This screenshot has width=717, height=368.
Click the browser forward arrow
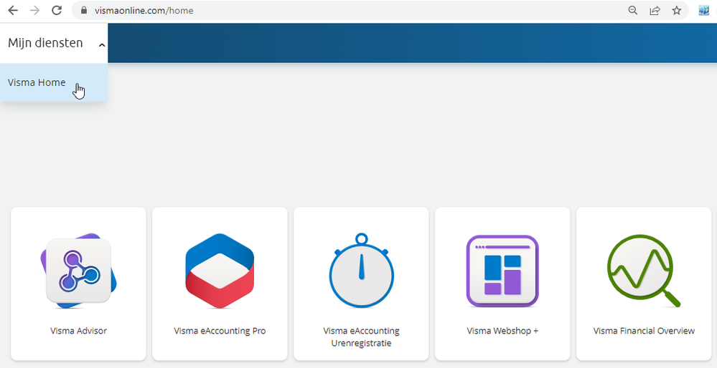click(x=34, y=11)
